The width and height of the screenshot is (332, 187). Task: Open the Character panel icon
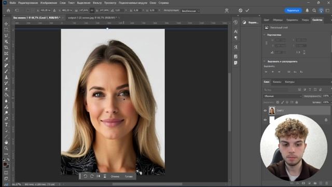pyautogui.click(x=236, y=32)
